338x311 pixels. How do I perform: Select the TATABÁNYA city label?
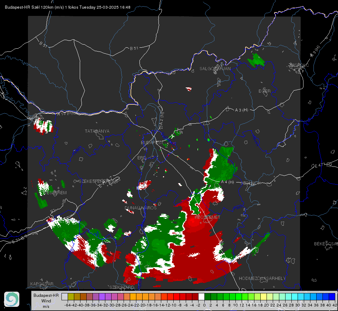[x=97, y=131]
